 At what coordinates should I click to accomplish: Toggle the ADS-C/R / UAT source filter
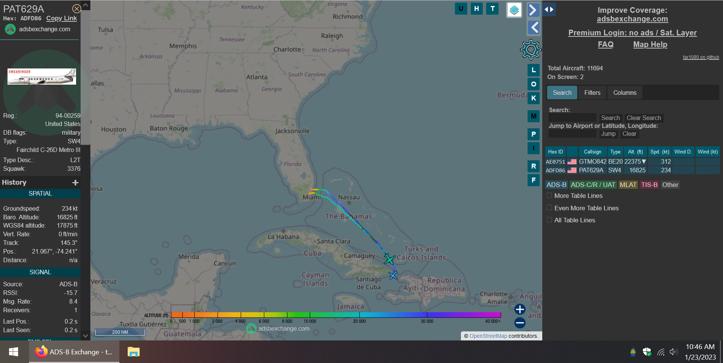(x=593, y=185)
